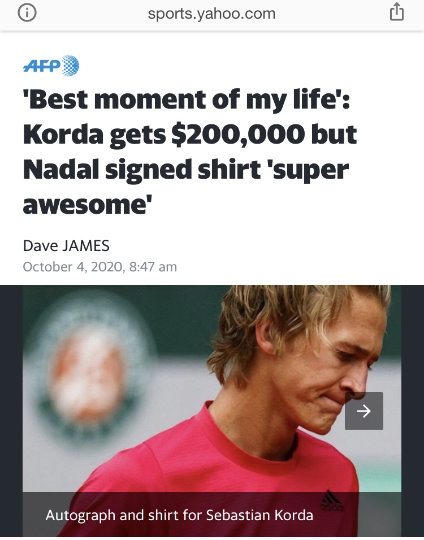
Task: Tap the site info icon in address bar
Action: pos(27,13)
